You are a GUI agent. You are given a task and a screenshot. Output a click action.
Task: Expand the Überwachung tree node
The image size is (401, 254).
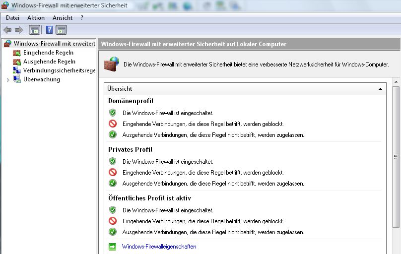[x=8, y=80]
